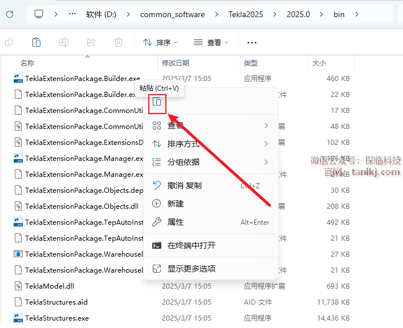Click the refresh button
This screenshot has width=403, height=328.
10,14
